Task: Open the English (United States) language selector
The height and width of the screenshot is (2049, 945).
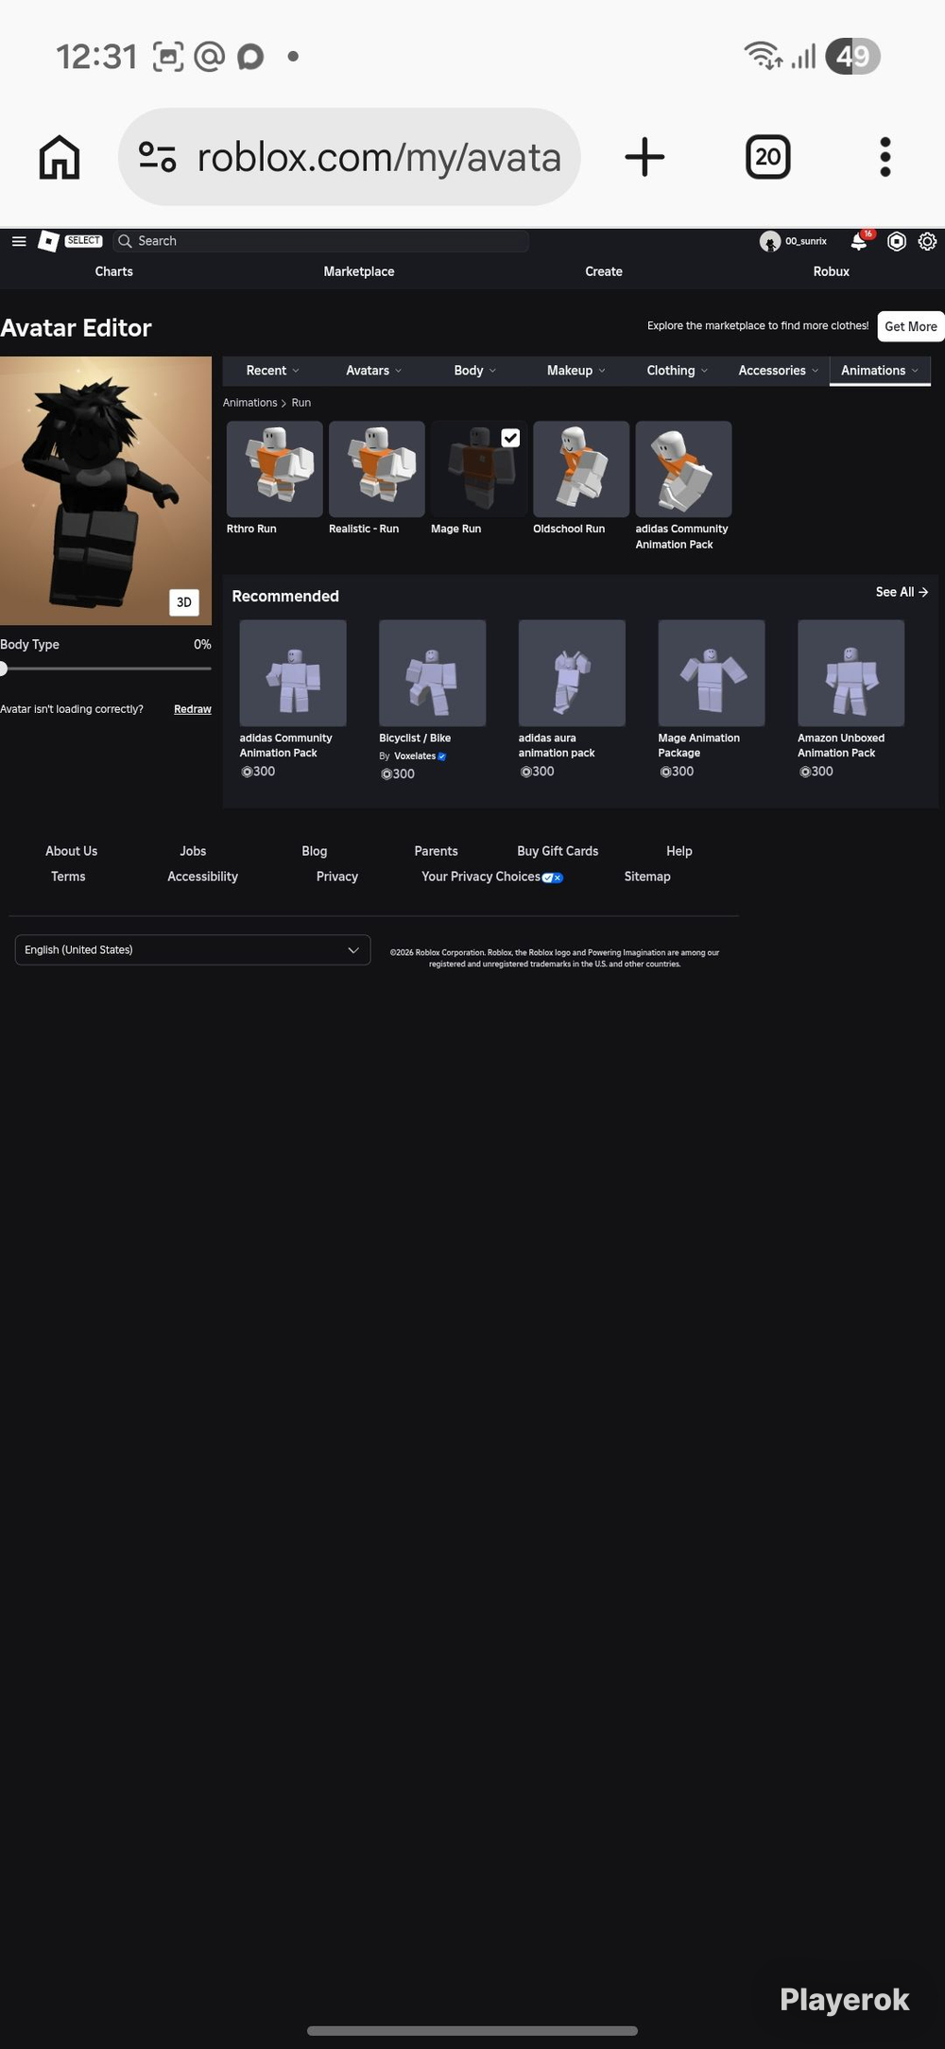Action: pyautogui.click(x=193, y=950)
